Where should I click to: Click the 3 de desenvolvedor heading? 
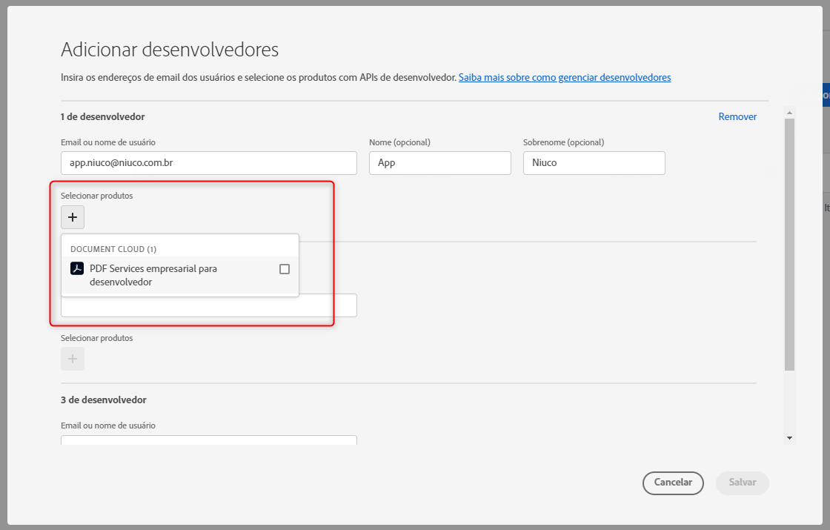click(x=103, y=400)
